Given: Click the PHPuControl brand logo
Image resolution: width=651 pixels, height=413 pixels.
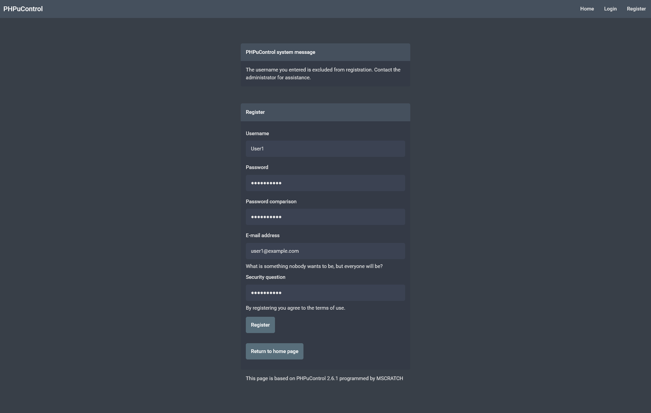Looking at the screenshot, I should tap(23, 9).
